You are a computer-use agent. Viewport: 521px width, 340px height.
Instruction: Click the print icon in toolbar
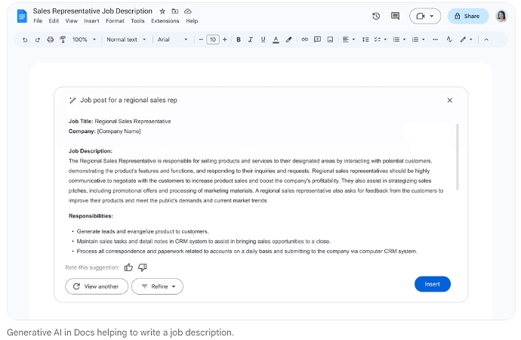pyautogui.click(x=51, y=39)
